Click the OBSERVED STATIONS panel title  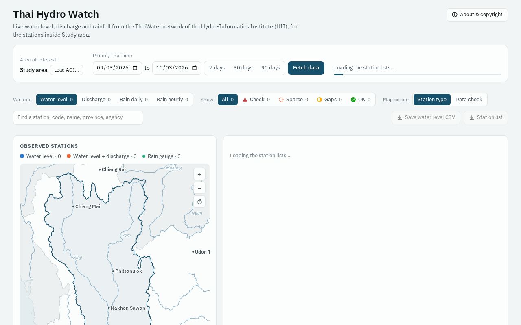pos(49,146)
